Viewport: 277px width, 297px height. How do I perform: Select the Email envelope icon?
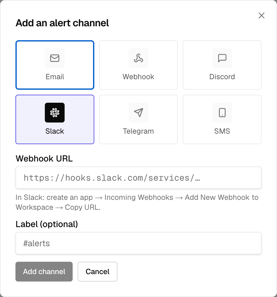(x=55, y=58)
